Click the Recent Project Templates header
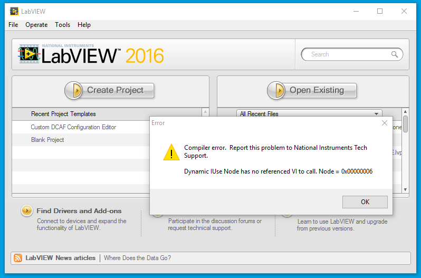 [x=63, y=114]
